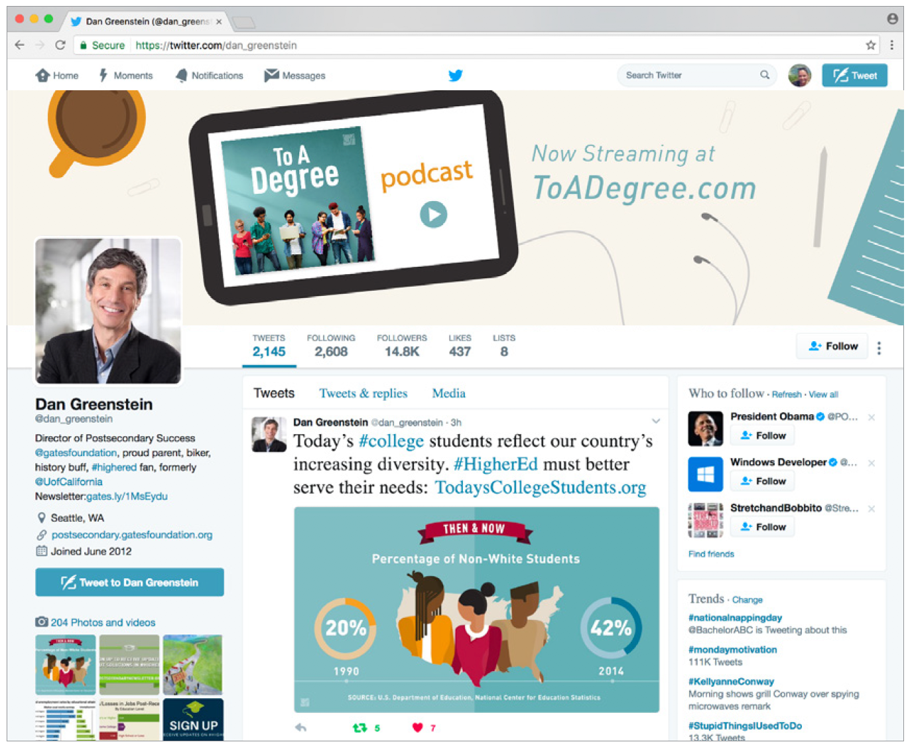Dismiss the StretchandBobbito suggestion
910x746 pixels.
tap(871, 509)
